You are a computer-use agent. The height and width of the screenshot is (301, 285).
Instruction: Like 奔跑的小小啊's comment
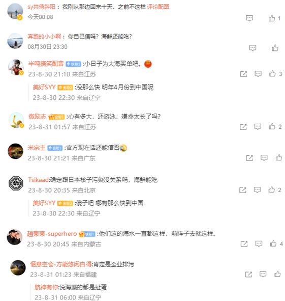(x=275, y=48)
